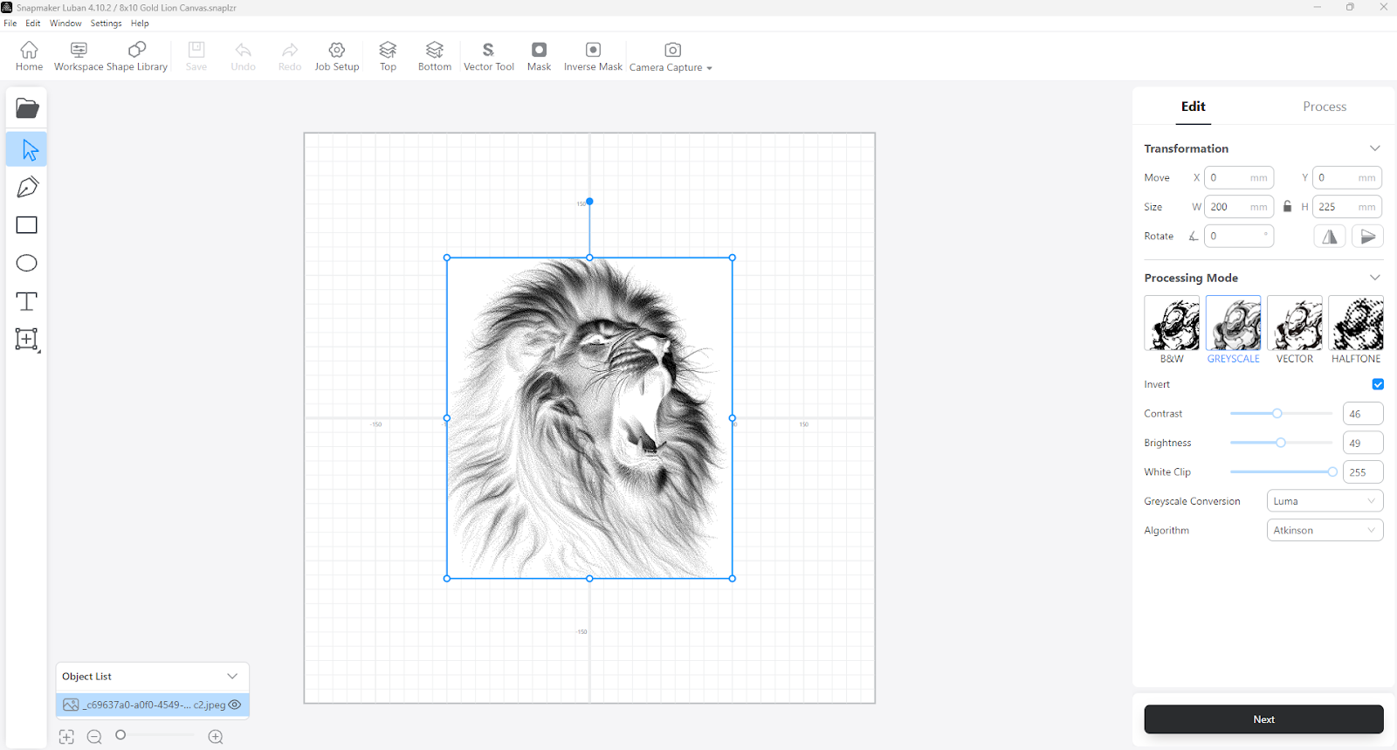1397x750 pixels.
Task: Click the add image frame tool
Action: [27, 339]
